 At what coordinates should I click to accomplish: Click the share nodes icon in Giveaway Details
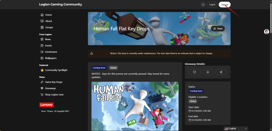point(221,72)
